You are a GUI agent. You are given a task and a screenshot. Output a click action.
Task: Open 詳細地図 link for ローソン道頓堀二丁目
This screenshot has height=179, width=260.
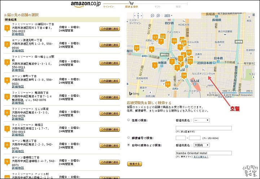click(18, 168)
